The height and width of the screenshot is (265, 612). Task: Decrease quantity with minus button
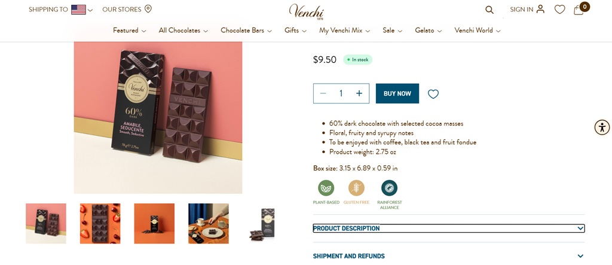(x=323, y=93)
